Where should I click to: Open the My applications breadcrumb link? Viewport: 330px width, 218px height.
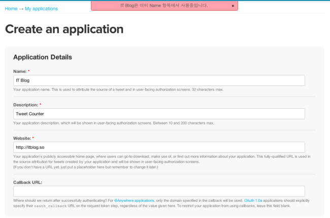tap(41, 9)
